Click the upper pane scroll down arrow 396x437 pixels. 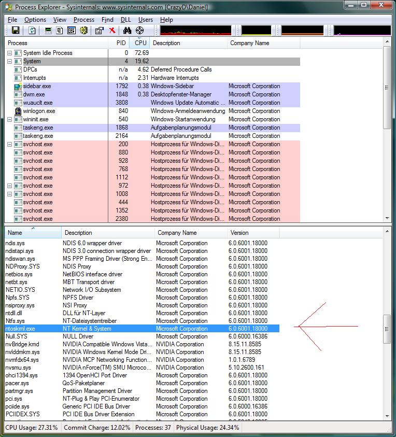(387, 218)
